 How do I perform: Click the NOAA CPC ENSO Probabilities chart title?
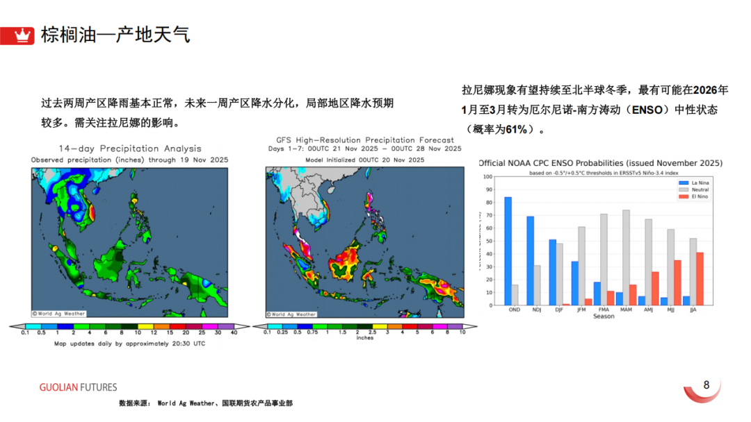[x=601, y=163]
